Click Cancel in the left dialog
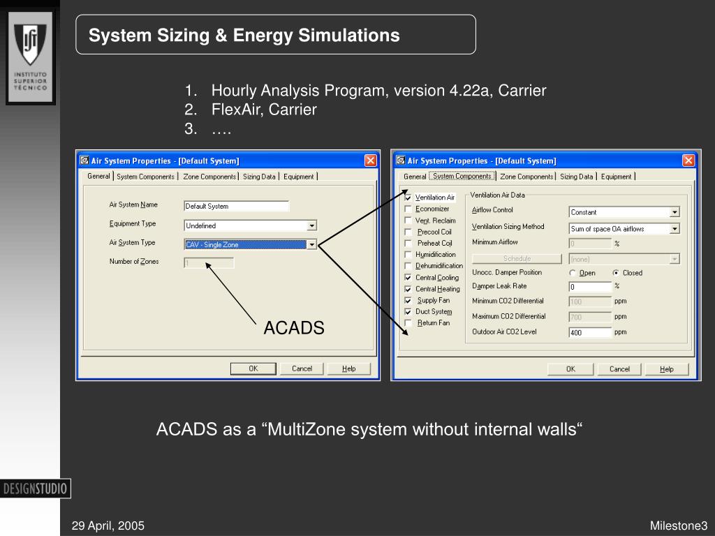Viewport: 715px width, 536px height. point(302,368)
